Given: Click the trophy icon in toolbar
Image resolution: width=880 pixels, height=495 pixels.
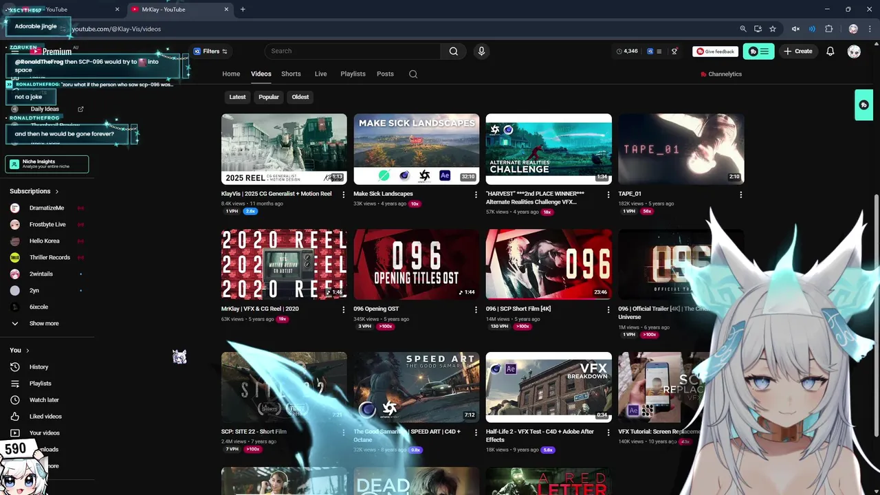Looking at the screenshot, I should [x=674, y=52].
